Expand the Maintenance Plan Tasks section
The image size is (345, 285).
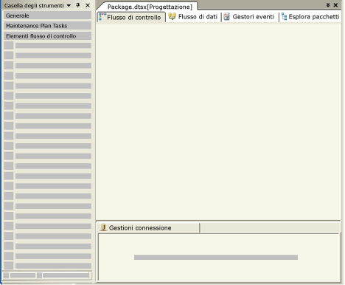click(x=47, y=26)
